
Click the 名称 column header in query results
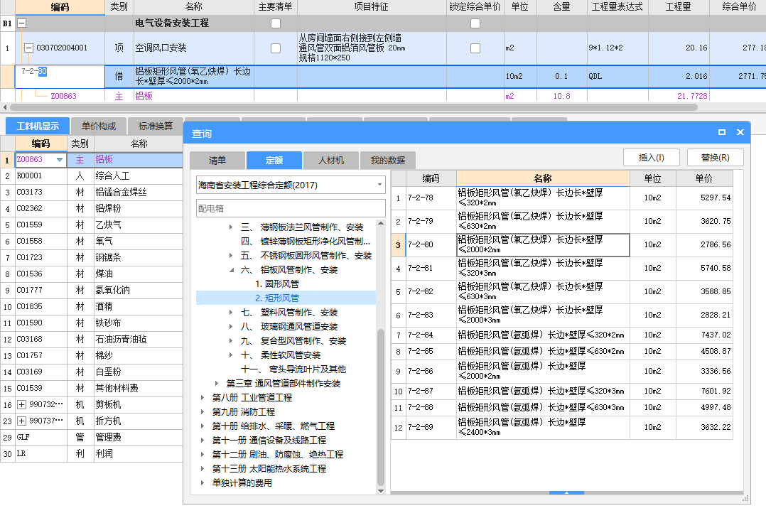click(543, 178)
